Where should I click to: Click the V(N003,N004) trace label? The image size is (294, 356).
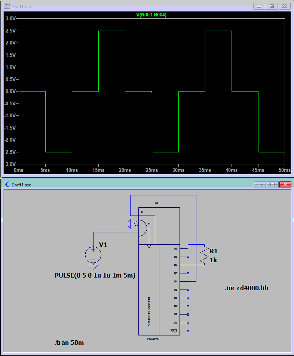coord(151,15)
